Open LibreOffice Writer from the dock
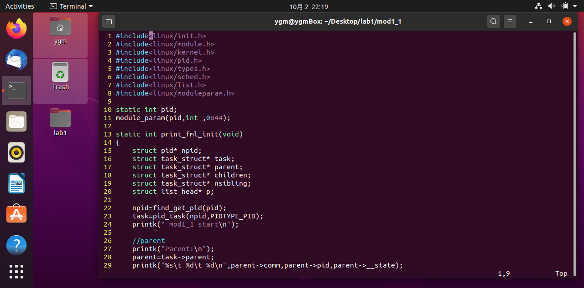This screenshot has height=288, width=584. tap(16, 183)
